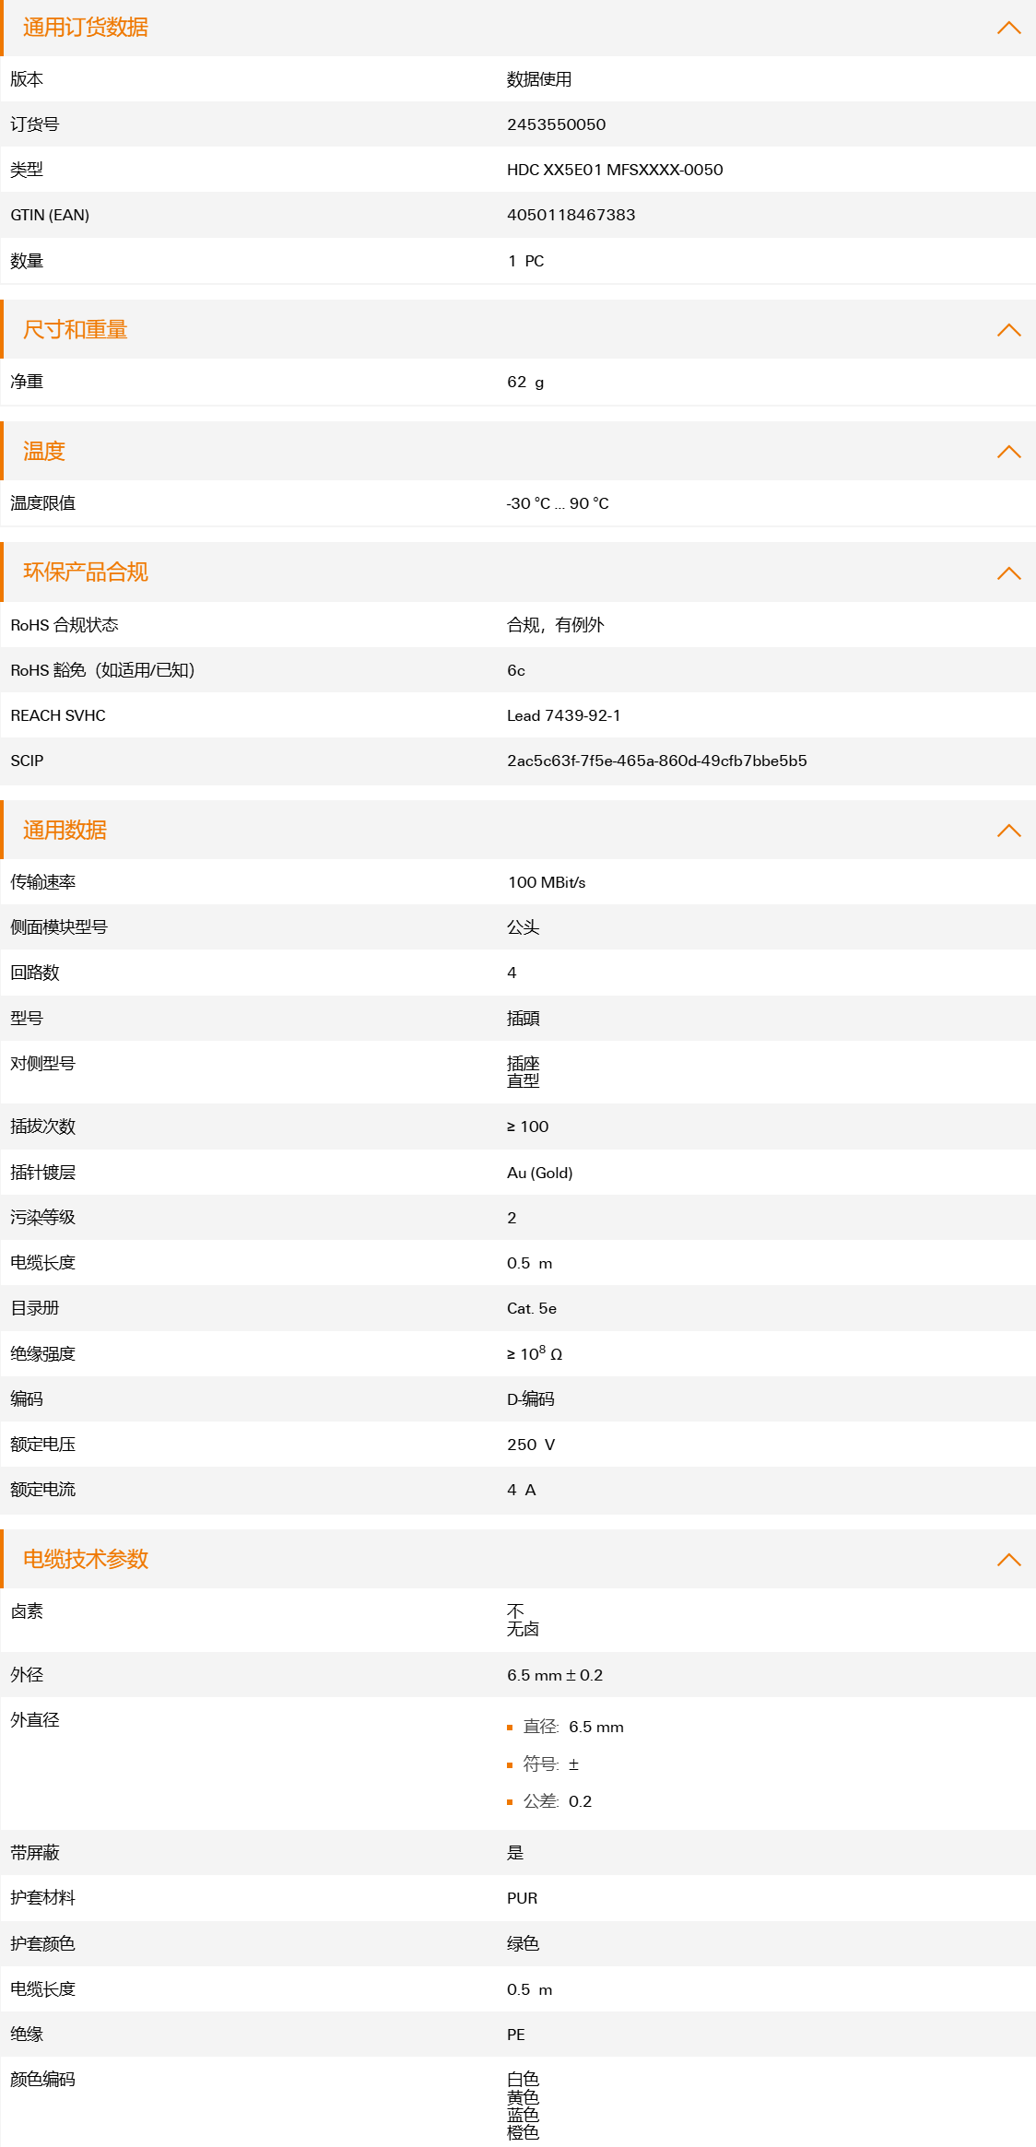
Task: Select order number value 2453550050
Action: pyautogui.click(x=557, y=124)
